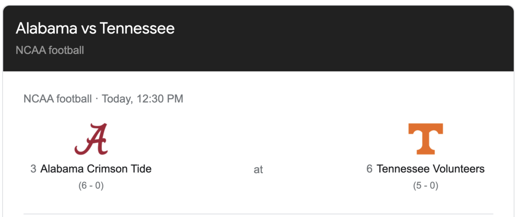Click Alabama's number 3 ranking

click(x=33, y=169)
